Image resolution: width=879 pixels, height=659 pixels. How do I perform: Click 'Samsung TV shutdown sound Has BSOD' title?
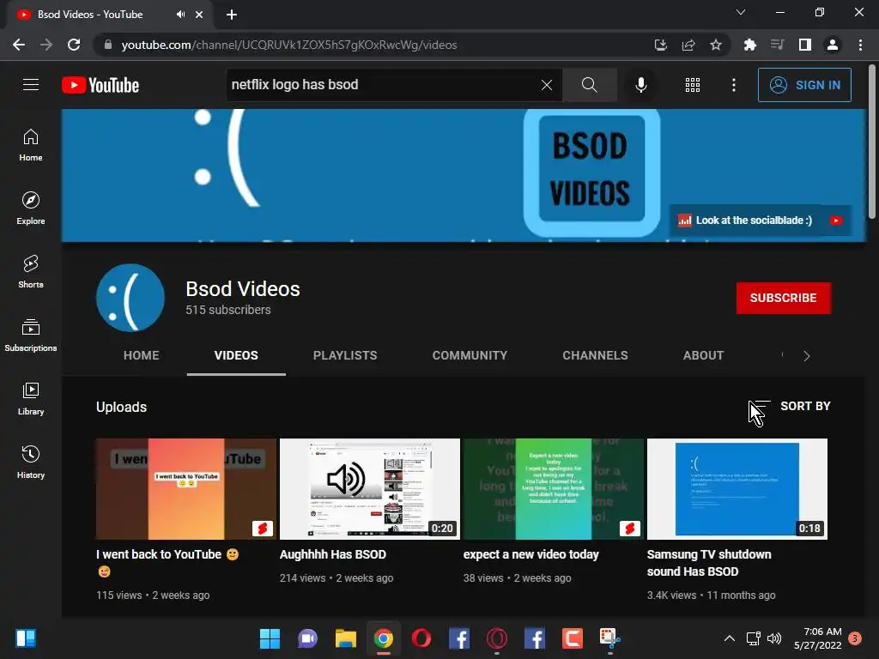pos(709,563)
